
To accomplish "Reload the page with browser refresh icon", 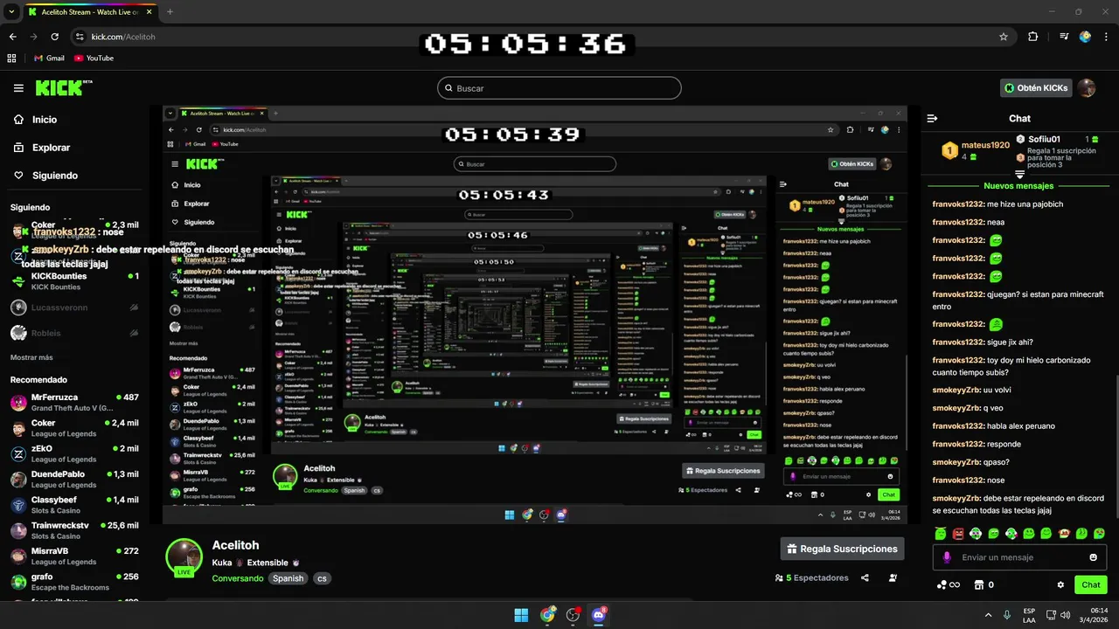I will (x=55, y=37).
